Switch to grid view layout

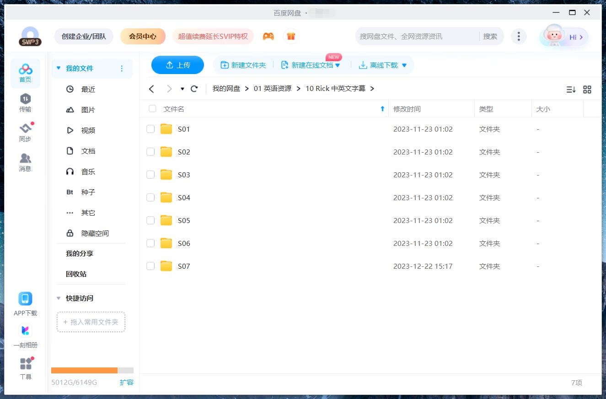pyautogui.click(x=587, y=90)
